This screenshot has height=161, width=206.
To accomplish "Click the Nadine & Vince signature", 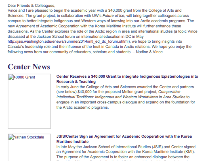I will coord(149,52).
